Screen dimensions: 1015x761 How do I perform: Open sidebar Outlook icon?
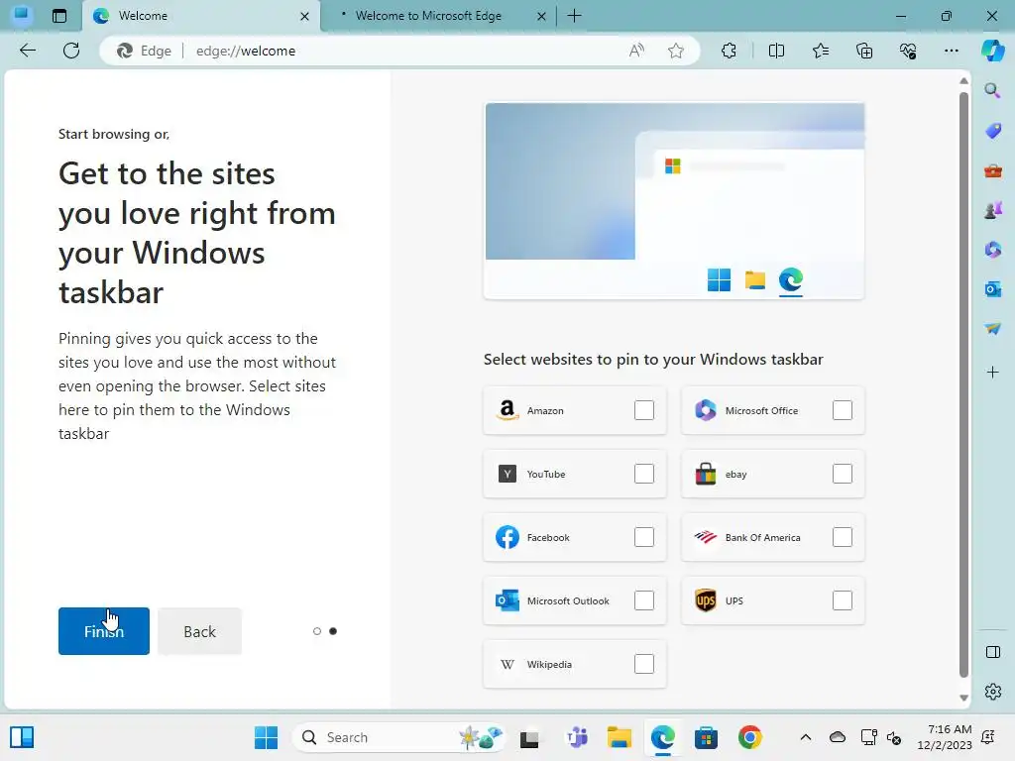coord(992,289)
